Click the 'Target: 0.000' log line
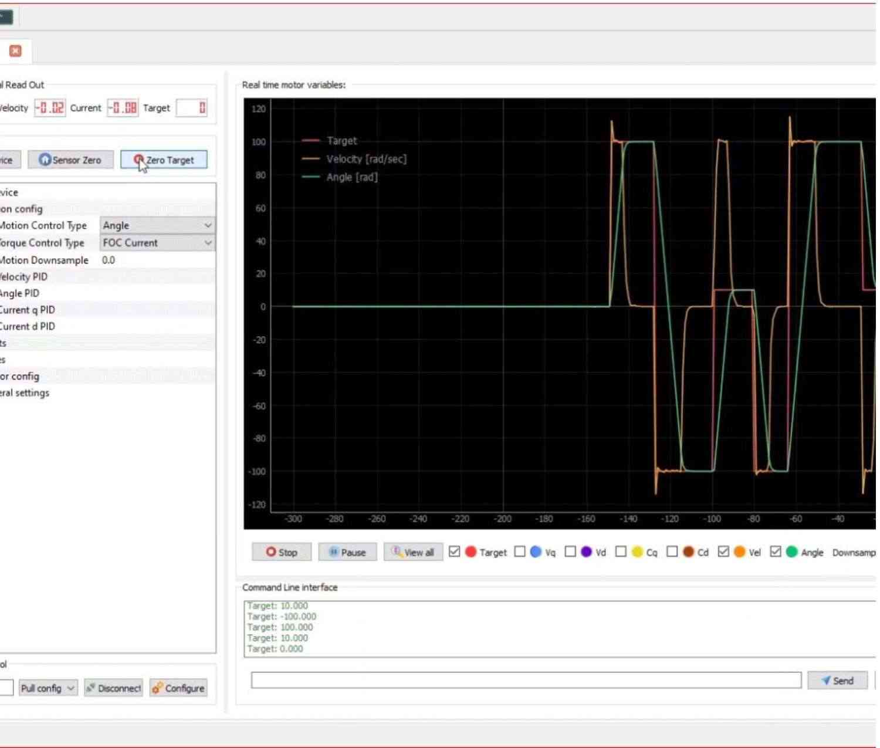 point(275,649)
